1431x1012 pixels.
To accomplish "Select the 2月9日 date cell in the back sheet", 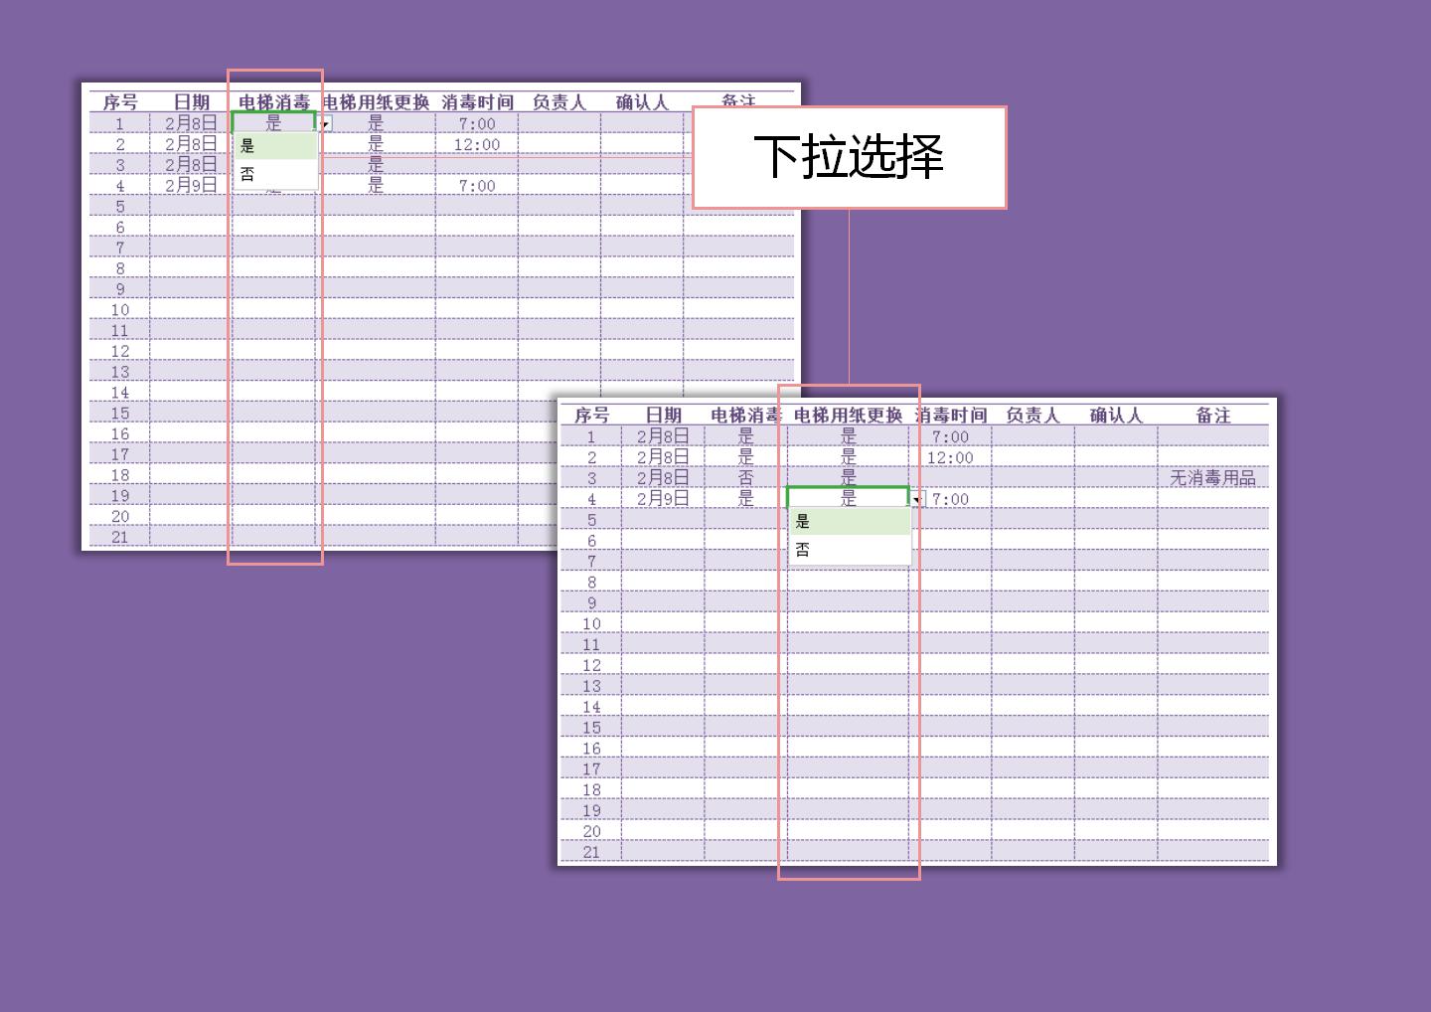I will coord(191,186).
